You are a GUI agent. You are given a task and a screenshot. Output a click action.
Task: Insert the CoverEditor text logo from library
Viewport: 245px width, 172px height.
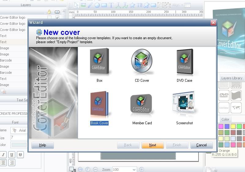pos(224,108)
